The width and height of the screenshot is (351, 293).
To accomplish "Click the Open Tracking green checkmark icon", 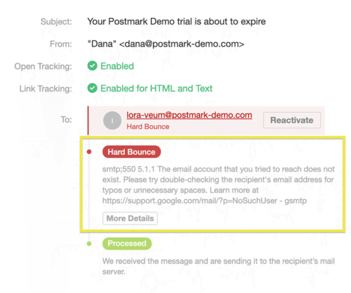I will tap(92, 66).
